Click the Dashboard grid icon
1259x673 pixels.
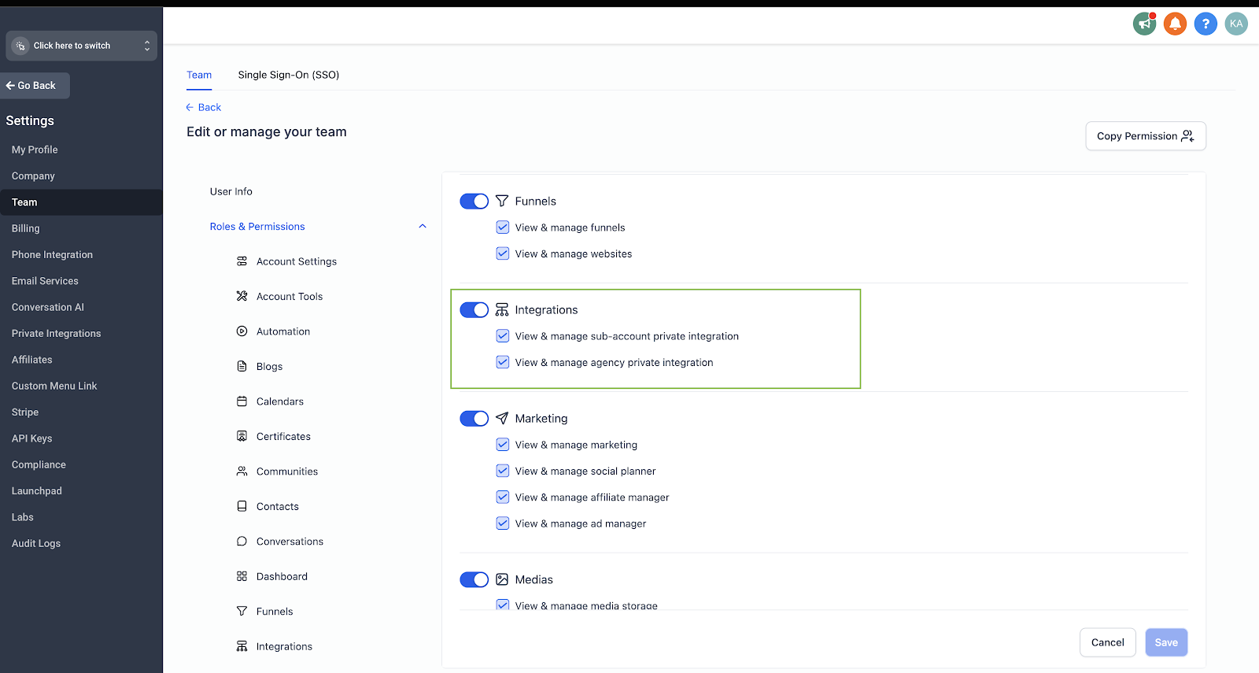tap(242, 576)
